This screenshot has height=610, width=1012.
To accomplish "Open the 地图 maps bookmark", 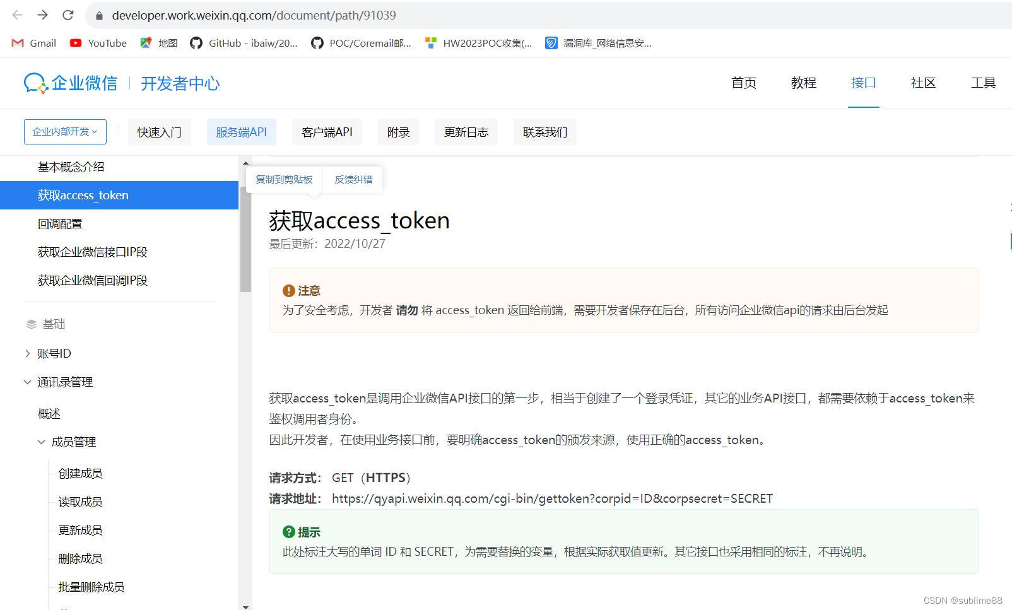I will pos(159,43).
